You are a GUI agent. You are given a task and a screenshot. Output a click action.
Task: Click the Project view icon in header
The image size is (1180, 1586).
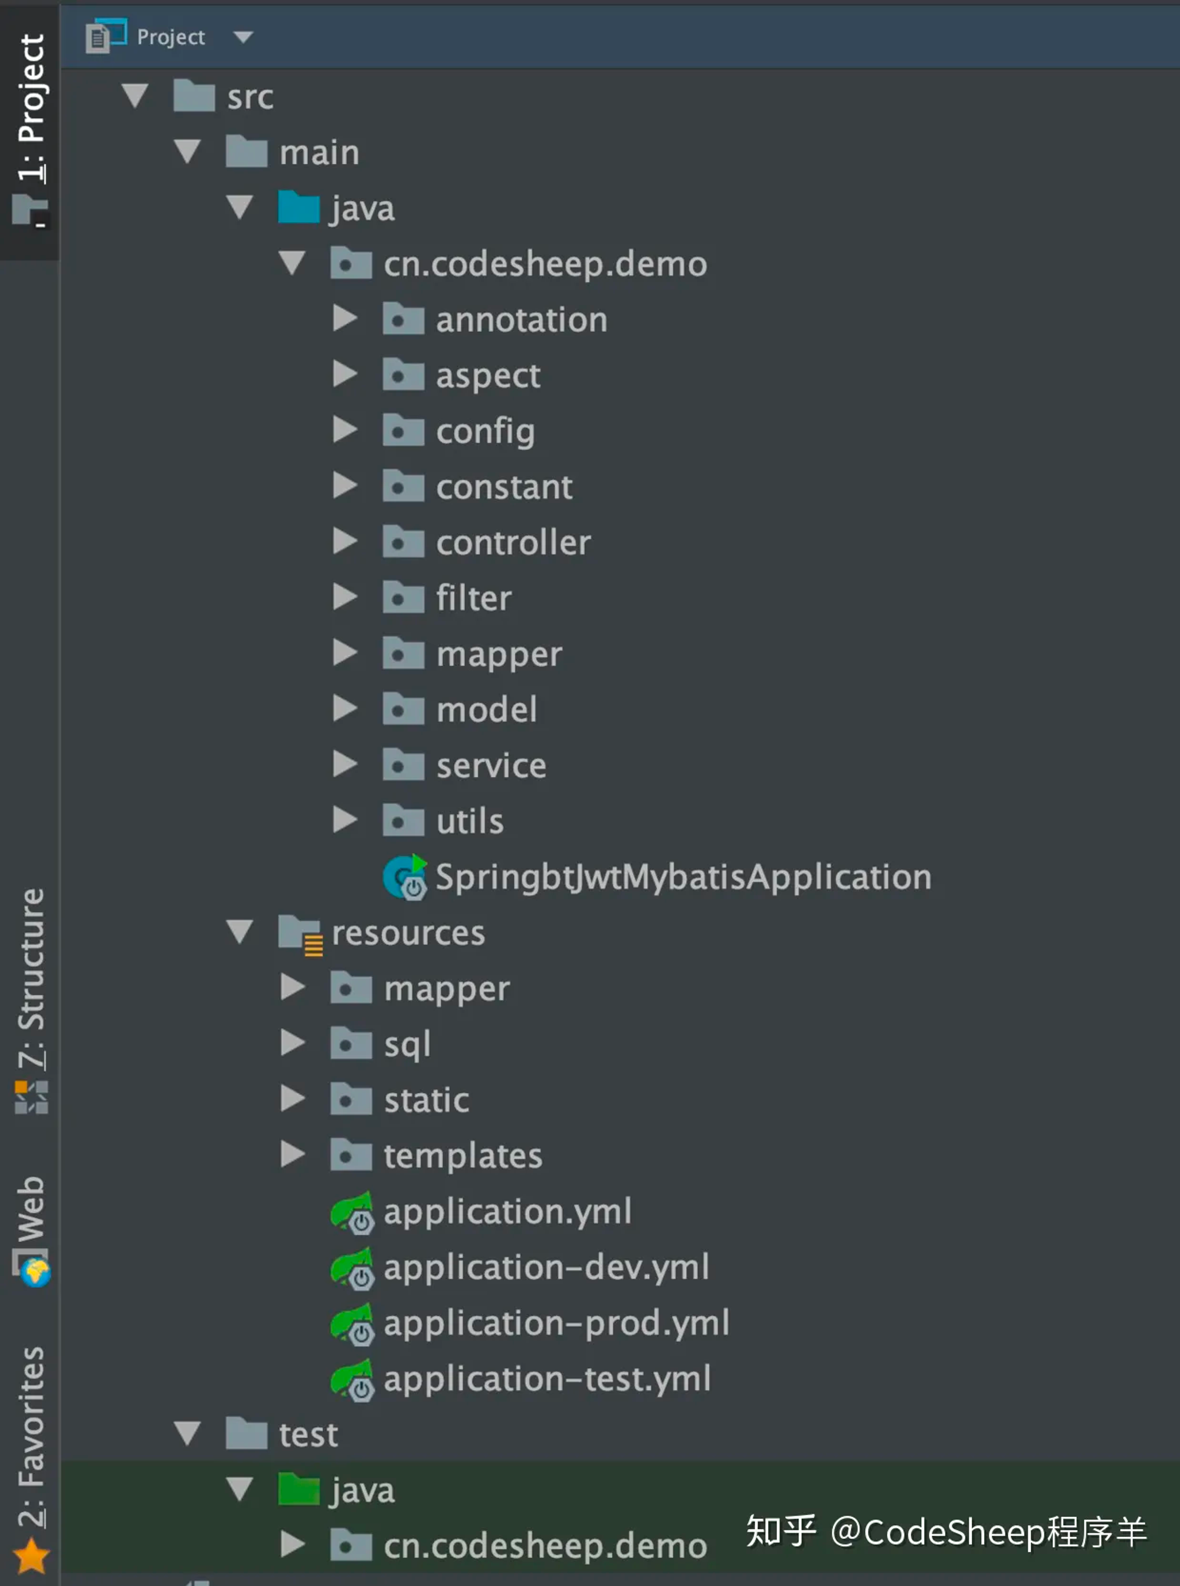(x=106, y=36)
